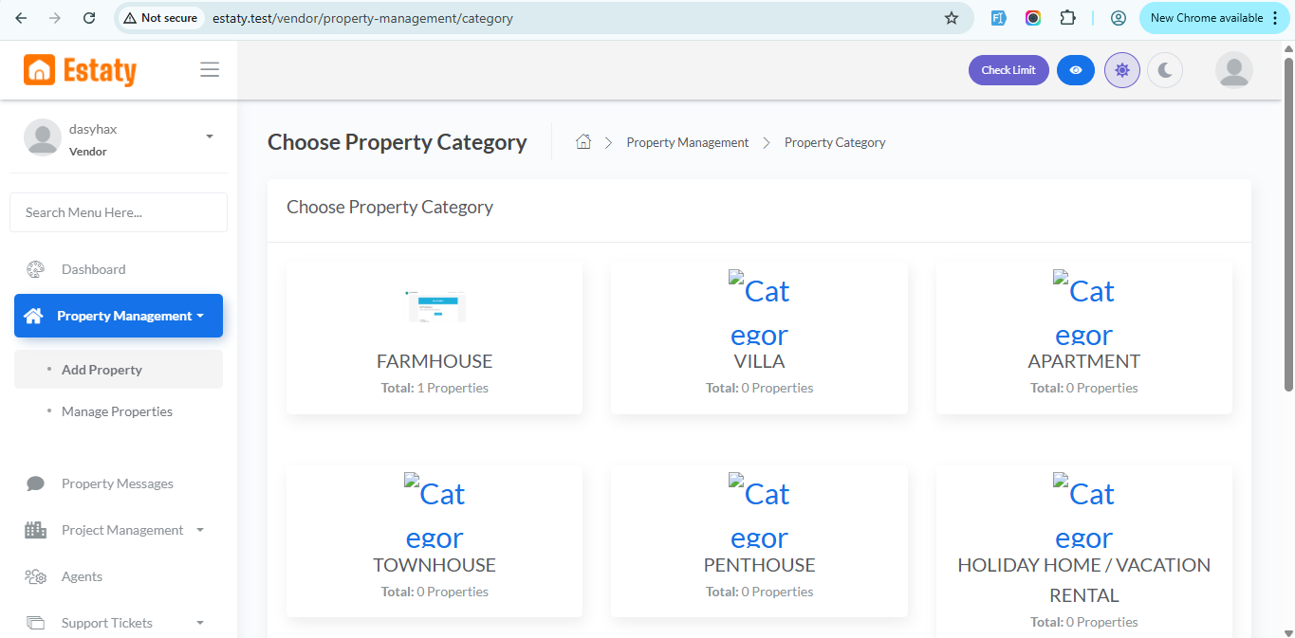The height and width of the screenshot is (638, 1295).
Task: Bookmark this page with star icon
Action: (952, 18)
